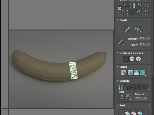Screen dimensions: 154x115
Task: Click the Flatten Custom icon
Action: coord(146,87)
